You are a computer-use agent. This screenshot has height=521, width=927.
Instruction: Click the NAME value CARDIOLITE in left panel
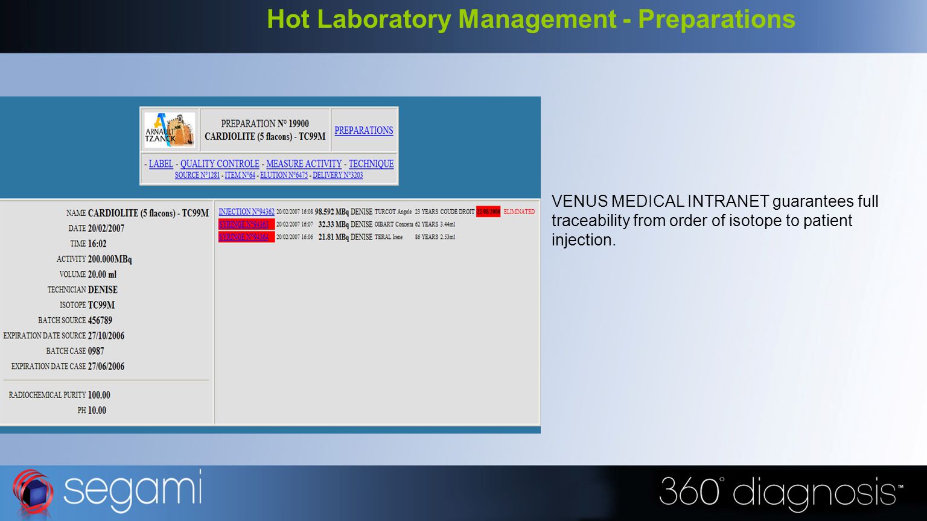(148, 213)
